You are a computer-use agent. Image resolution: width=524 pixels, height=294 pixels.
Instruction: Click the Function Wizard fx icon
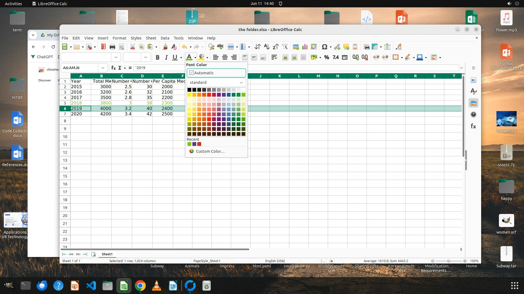[x=113, y=68]
